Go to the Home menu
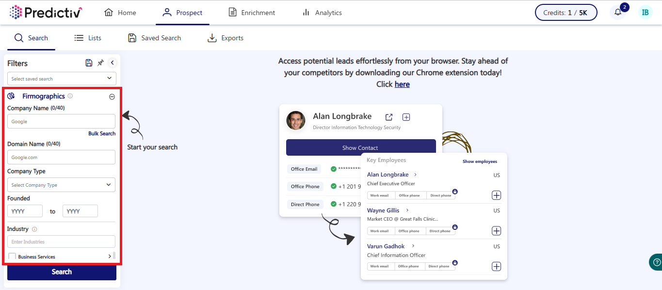This screenshot has width=662, height=290. coord(120,13)
